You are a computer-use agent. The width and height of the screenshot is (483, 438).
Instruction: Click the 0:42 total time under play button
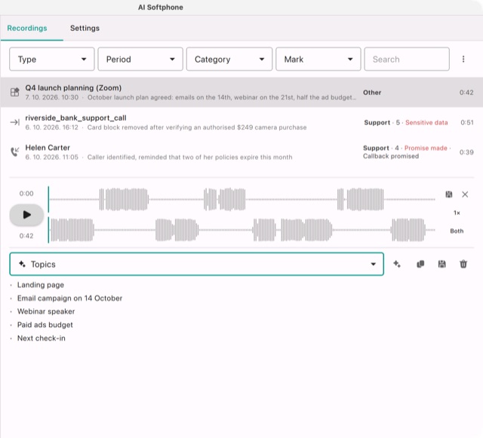26,236
